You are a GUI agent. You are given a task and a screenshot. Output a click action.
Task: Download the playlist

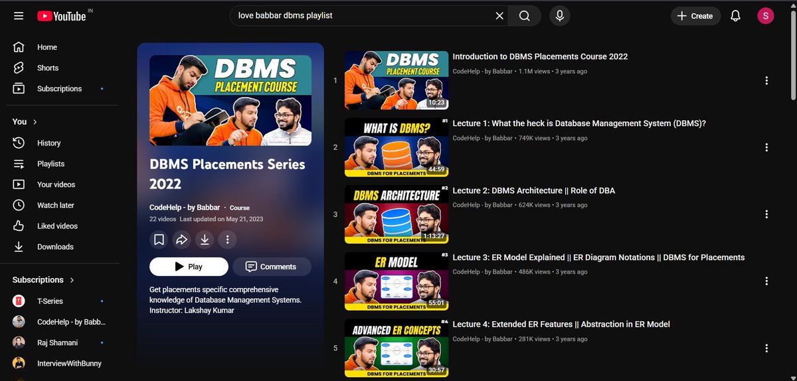(205, 240)
